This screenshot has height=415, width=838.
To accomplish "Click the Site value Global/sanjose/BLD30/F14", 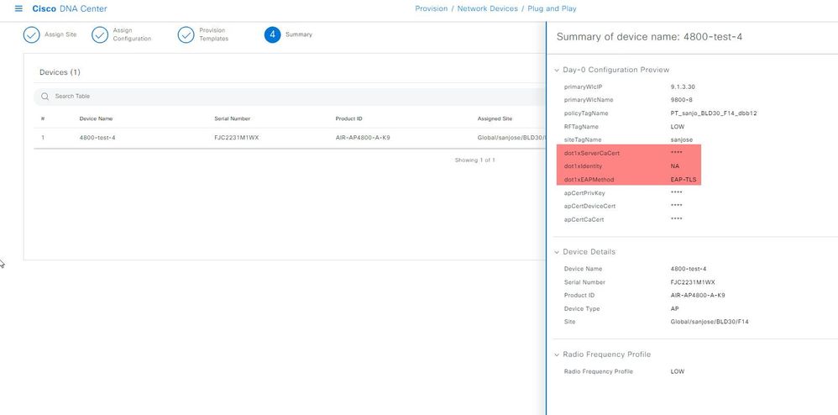I will pyautogui.click(x=710, y=322).
